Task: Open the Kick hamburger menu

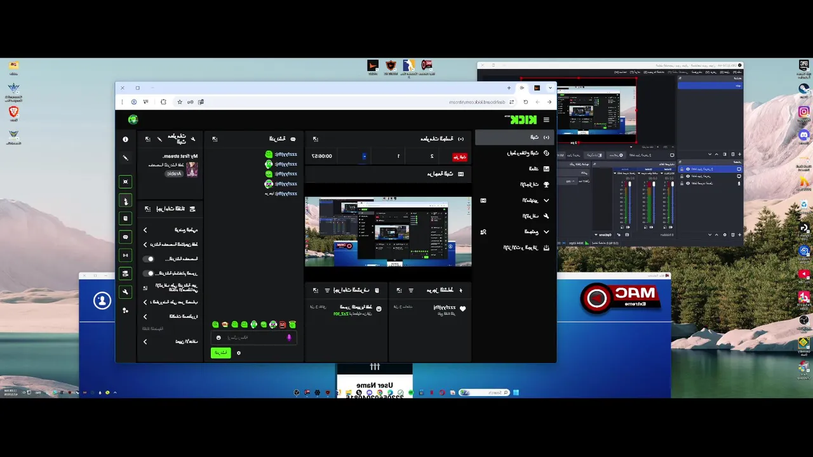Action: 546,120
